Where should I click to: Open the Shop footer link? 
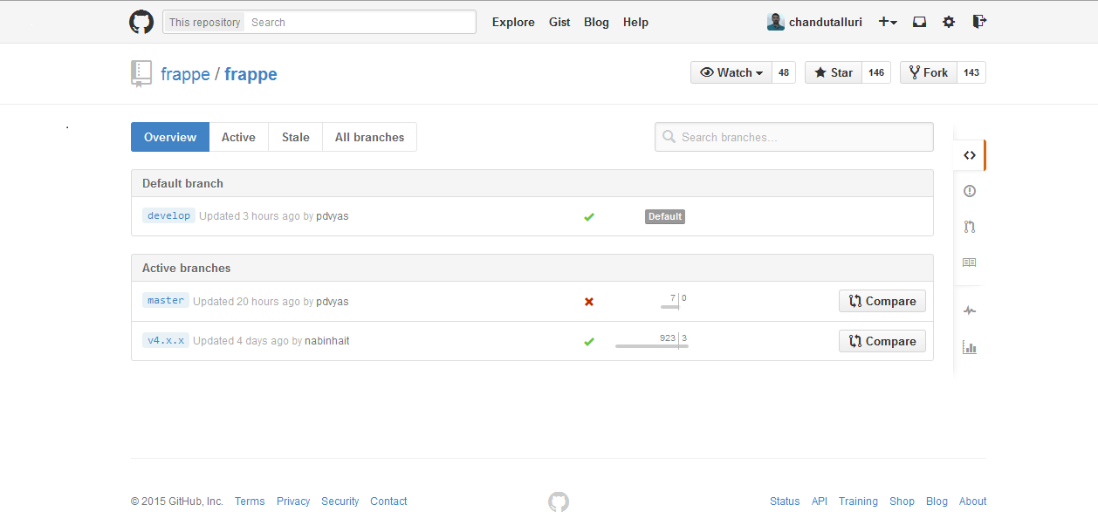click(x=902, y=501)
